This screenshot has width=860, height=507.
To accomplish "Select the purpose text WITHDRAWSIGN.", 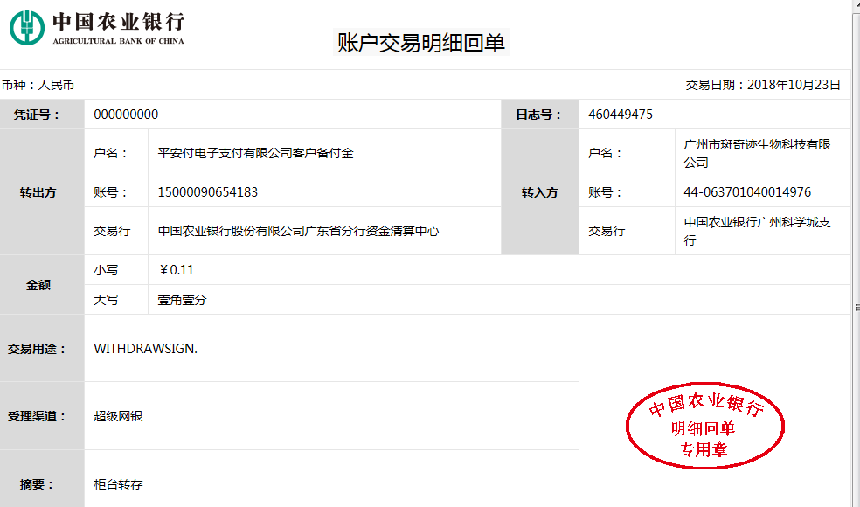I will click(145, 349).
